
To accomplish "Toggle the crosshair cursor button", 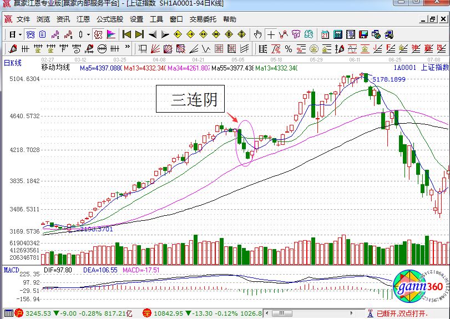I will pyautogui.click(x=271, y=34).
